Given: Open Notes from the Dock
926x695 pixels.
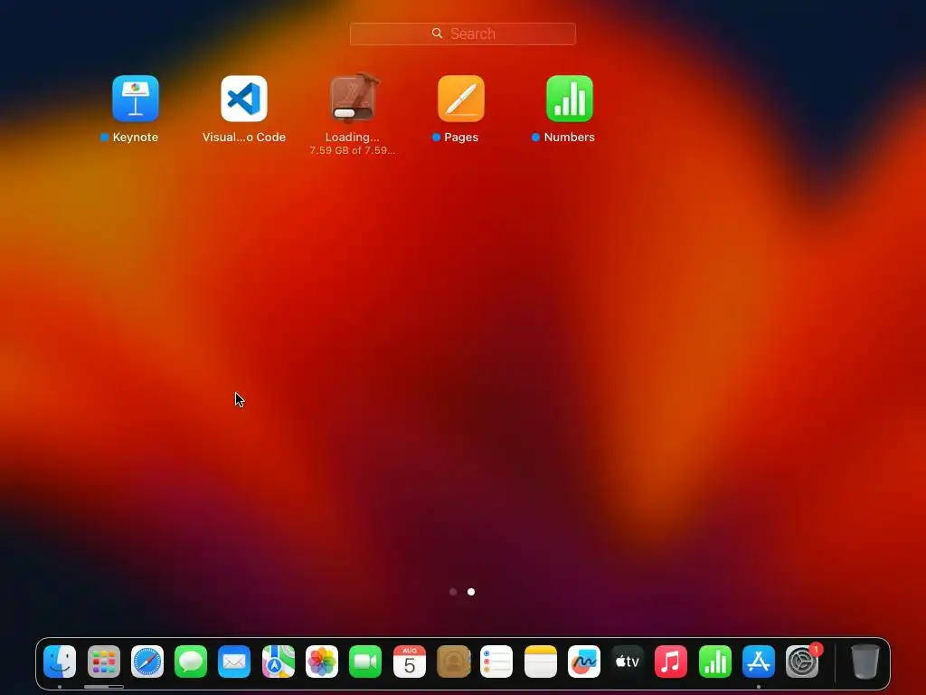Looking at the screenshot, I should pyautogui.click(x=541, y=662).
